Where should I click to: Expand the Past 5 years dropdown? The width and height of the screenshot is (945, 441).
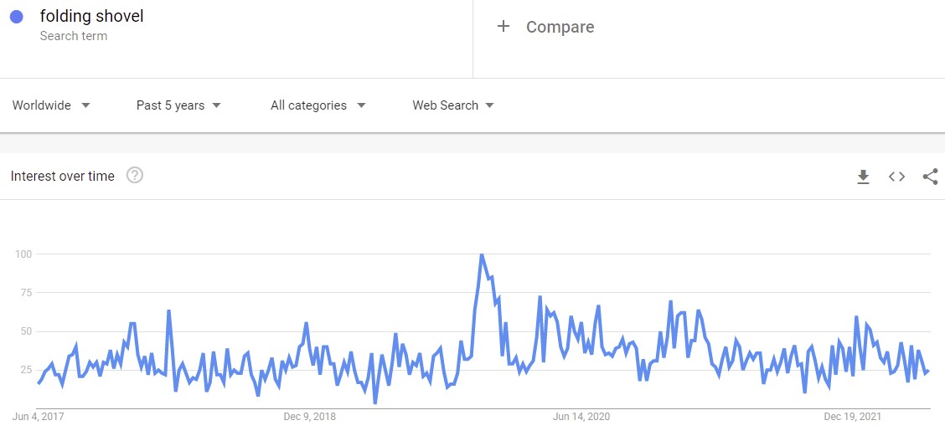[178, 105]
